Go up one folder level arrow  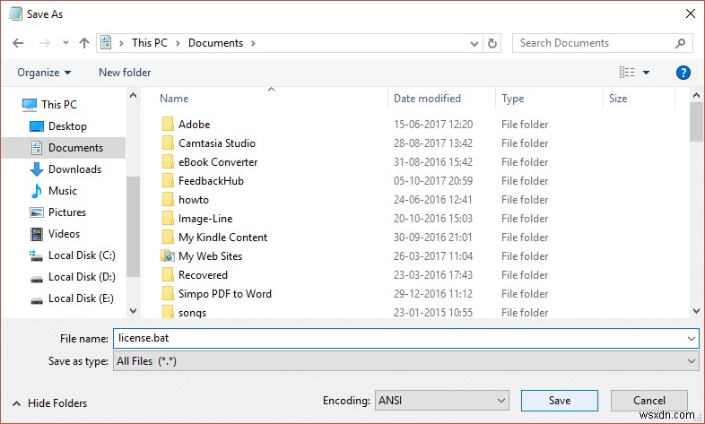[x=84, y=43]
